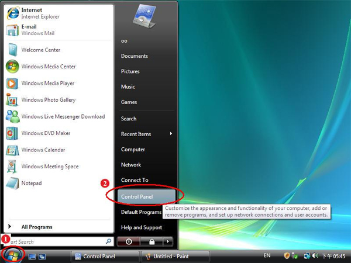The image size is (351, 263).
Task: Open Default Programs
Action: pyautogui.click(x=141, y=212)
